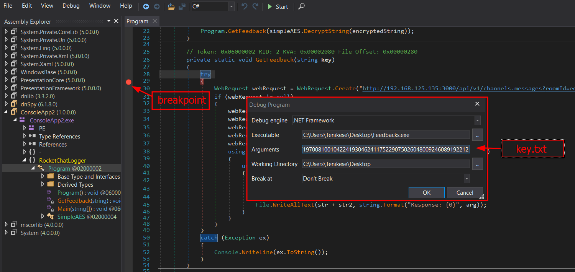Click the References node icon
Viewport: 575px width, 272px height.
[x=33, y=144]
